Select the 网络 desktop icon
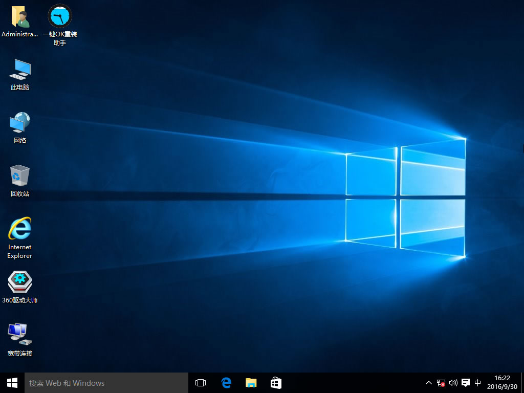The width and height of the screenshot is (524, 393). click(20, 128)
